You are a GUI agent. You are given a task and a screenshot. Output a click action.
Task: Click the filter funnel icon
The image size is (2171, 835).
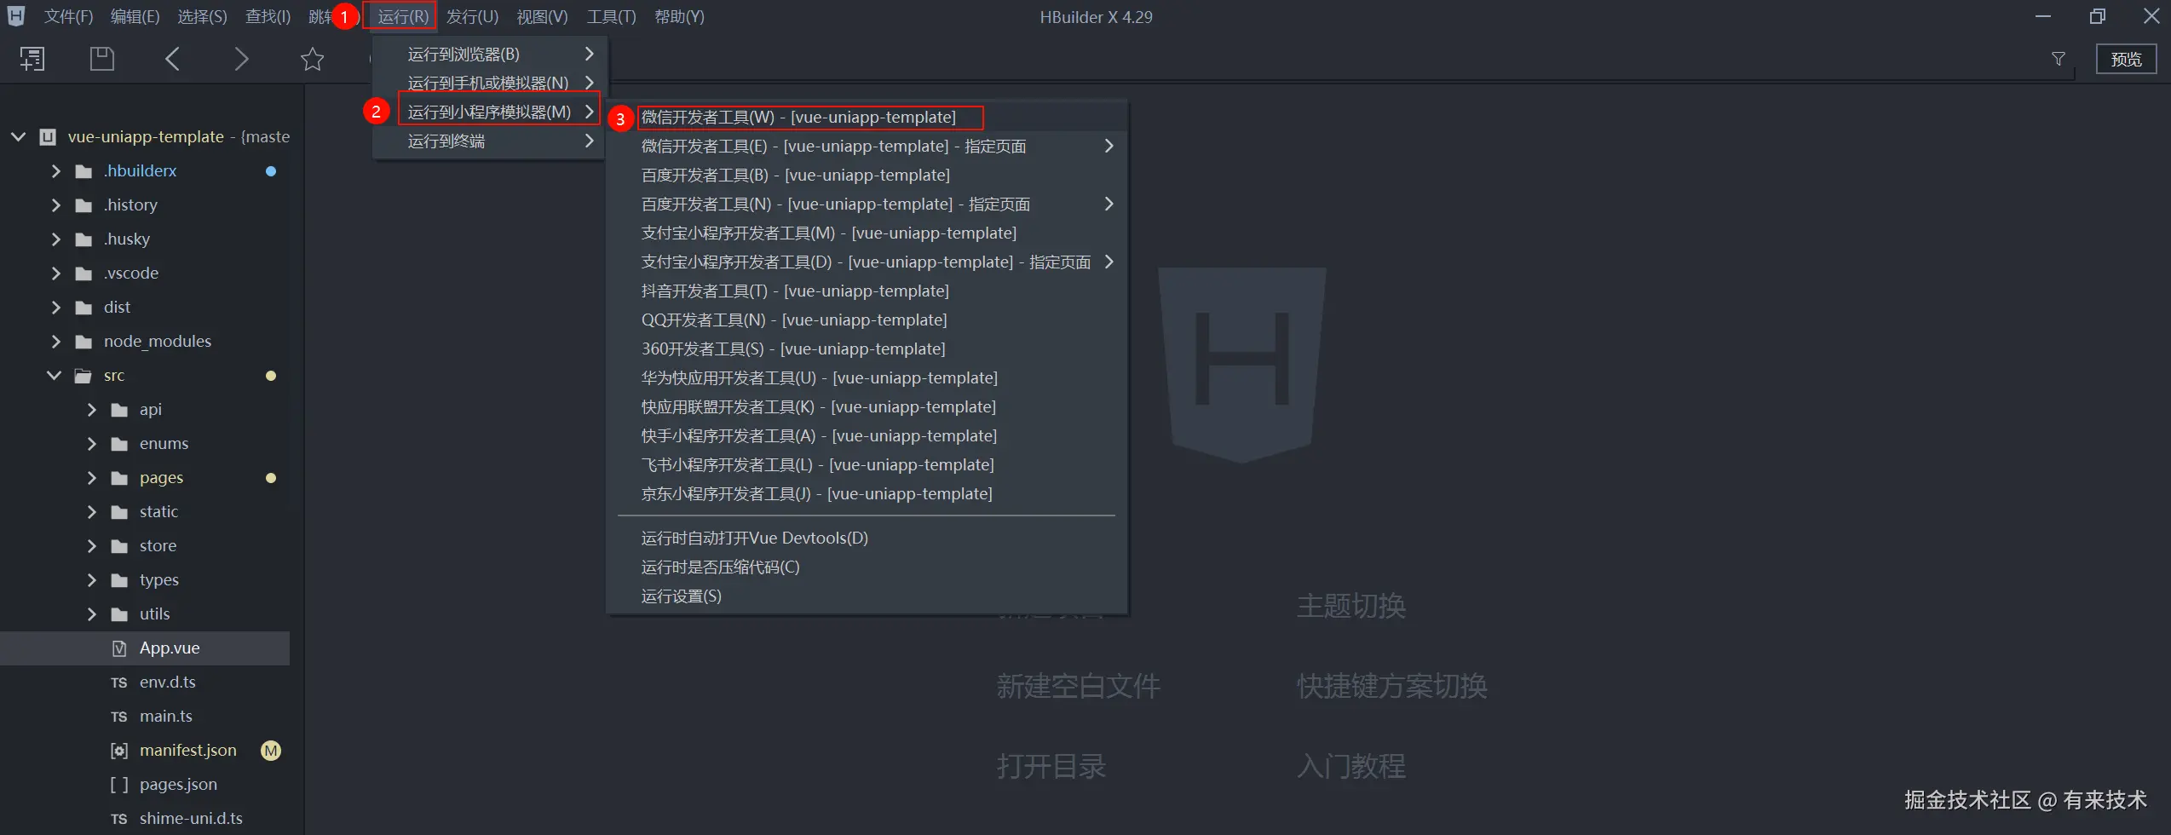click(2059, 59)
